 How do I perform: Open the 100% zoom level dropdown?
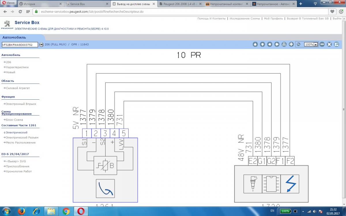[x=311, y=44]
